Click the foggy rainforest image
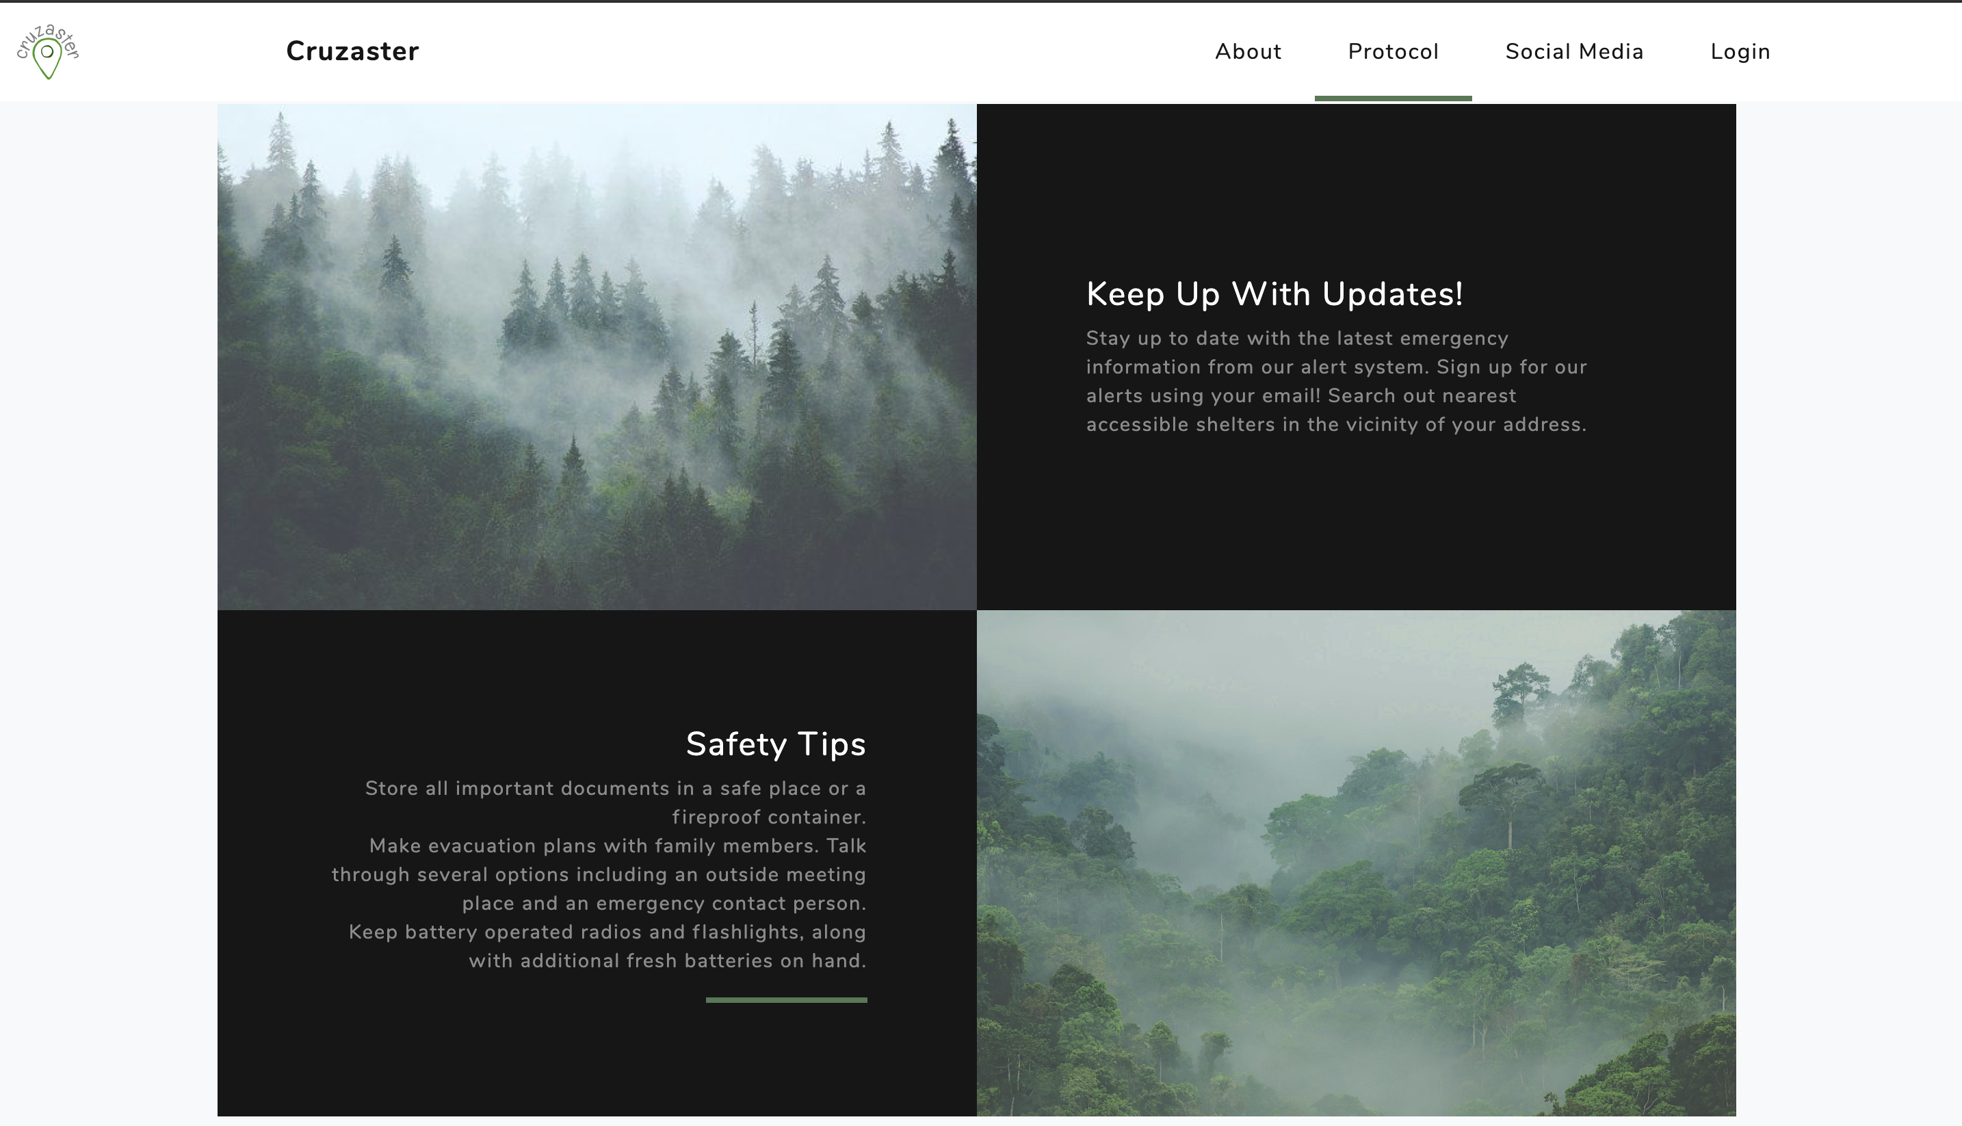Image resolution: width=1962 pixels, height=1126 pixels. click(1356, 863)
